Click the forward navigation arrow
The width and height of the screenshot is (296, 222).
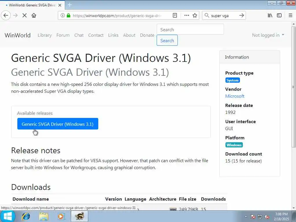click(16, 15)
